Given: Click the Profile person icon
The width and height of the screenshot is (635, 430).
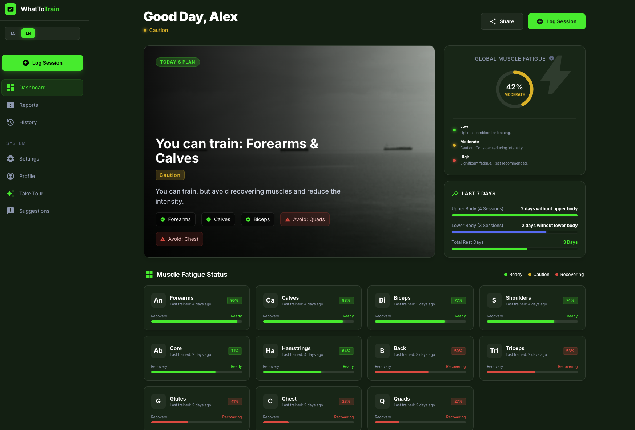Looking at the screenshot, I should [x=11, y=176].
